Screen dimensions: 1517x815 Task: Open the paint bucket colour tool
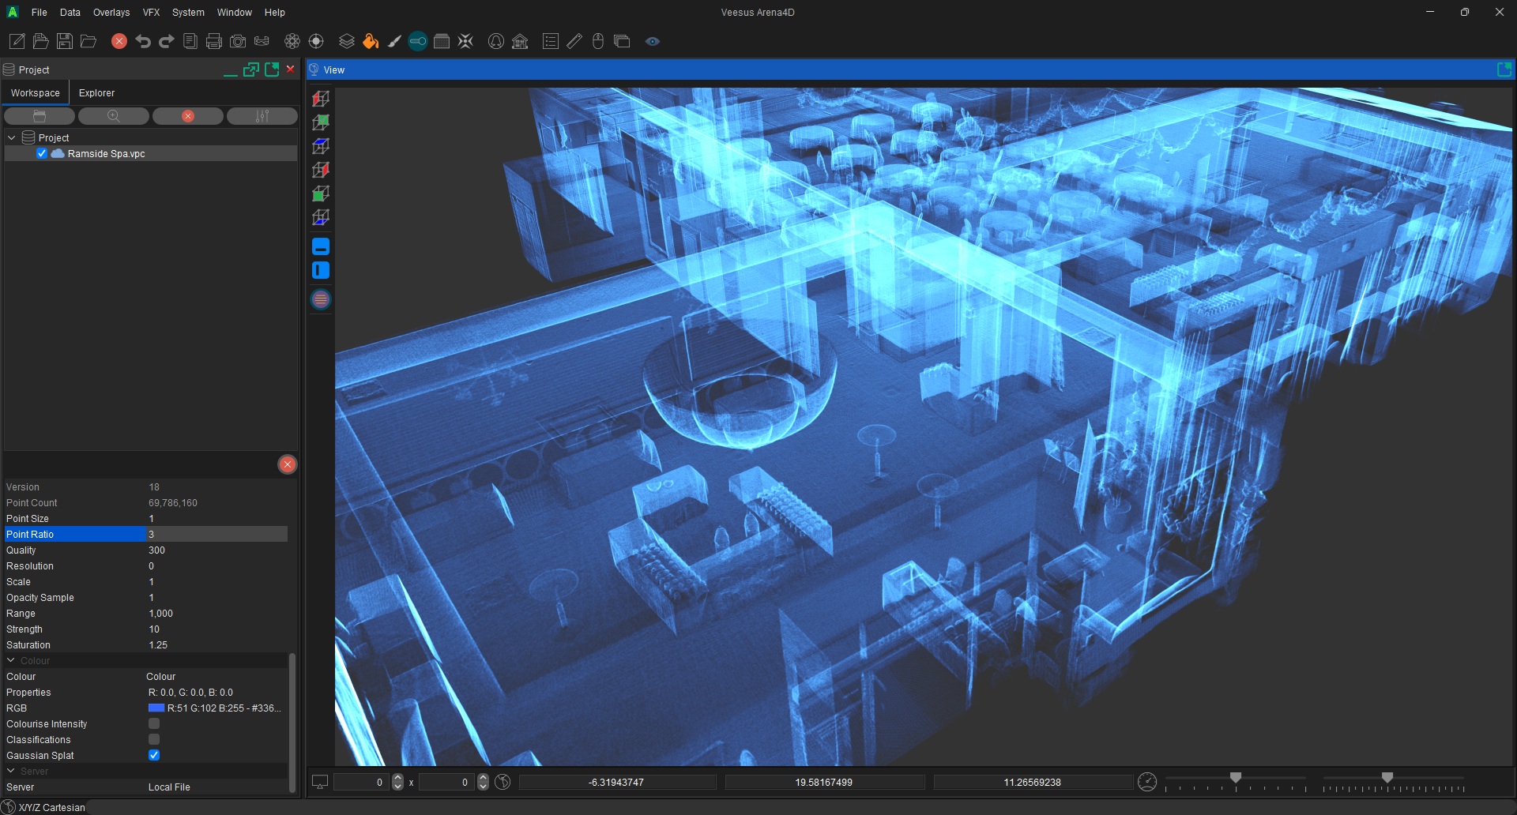tap(371, 41)
